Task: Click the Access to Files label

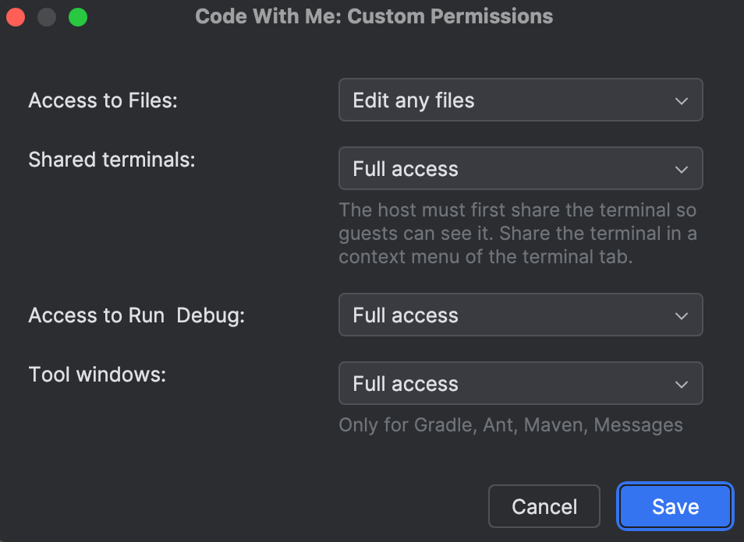Action: 102,100
